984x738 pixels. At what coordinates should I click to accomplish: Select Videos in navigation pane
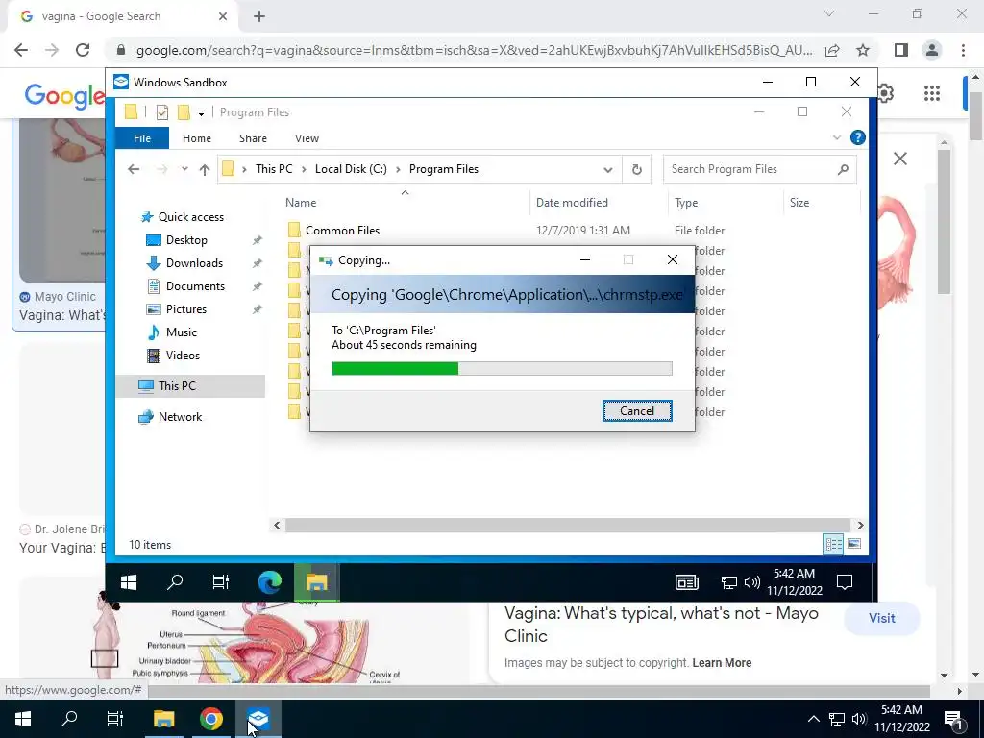[183, 356]
